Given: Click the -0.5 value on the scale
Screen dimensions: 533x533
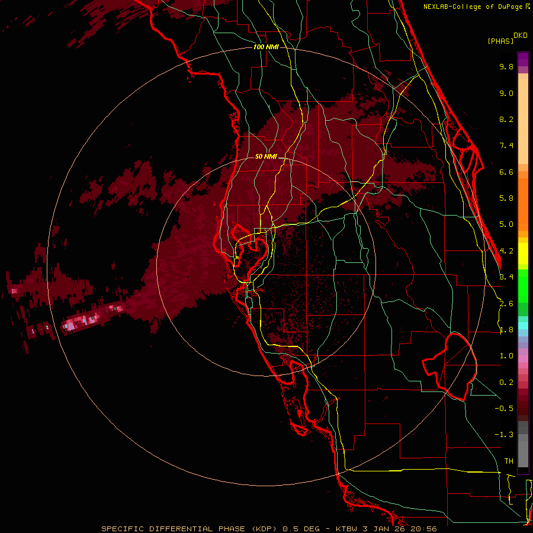Looking at the screenshot, I should click(504, 408).
